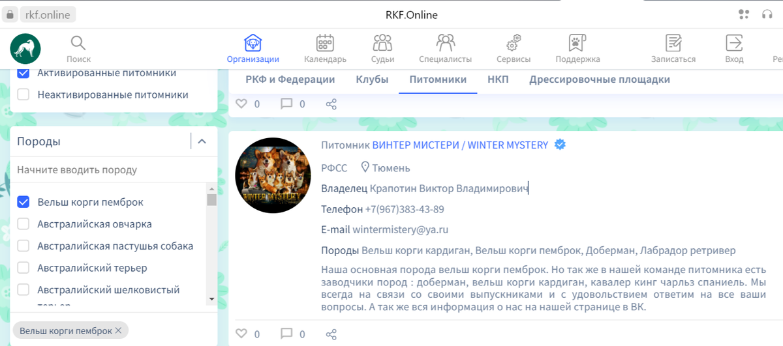Open the Специалисты icon
This screenshot has height=346, width=783.
click(446, 43)
